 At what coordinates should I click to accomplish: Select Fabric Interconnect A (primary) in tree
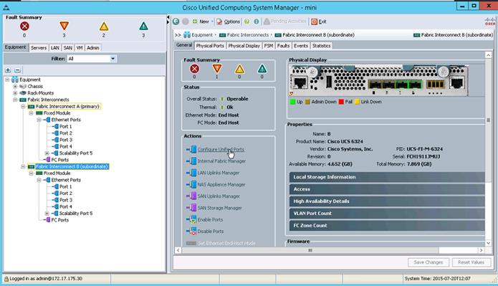[x=67, y=107]
